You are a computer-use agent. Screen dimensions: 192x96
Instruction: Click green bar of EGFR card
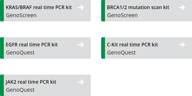coord(2,48)
